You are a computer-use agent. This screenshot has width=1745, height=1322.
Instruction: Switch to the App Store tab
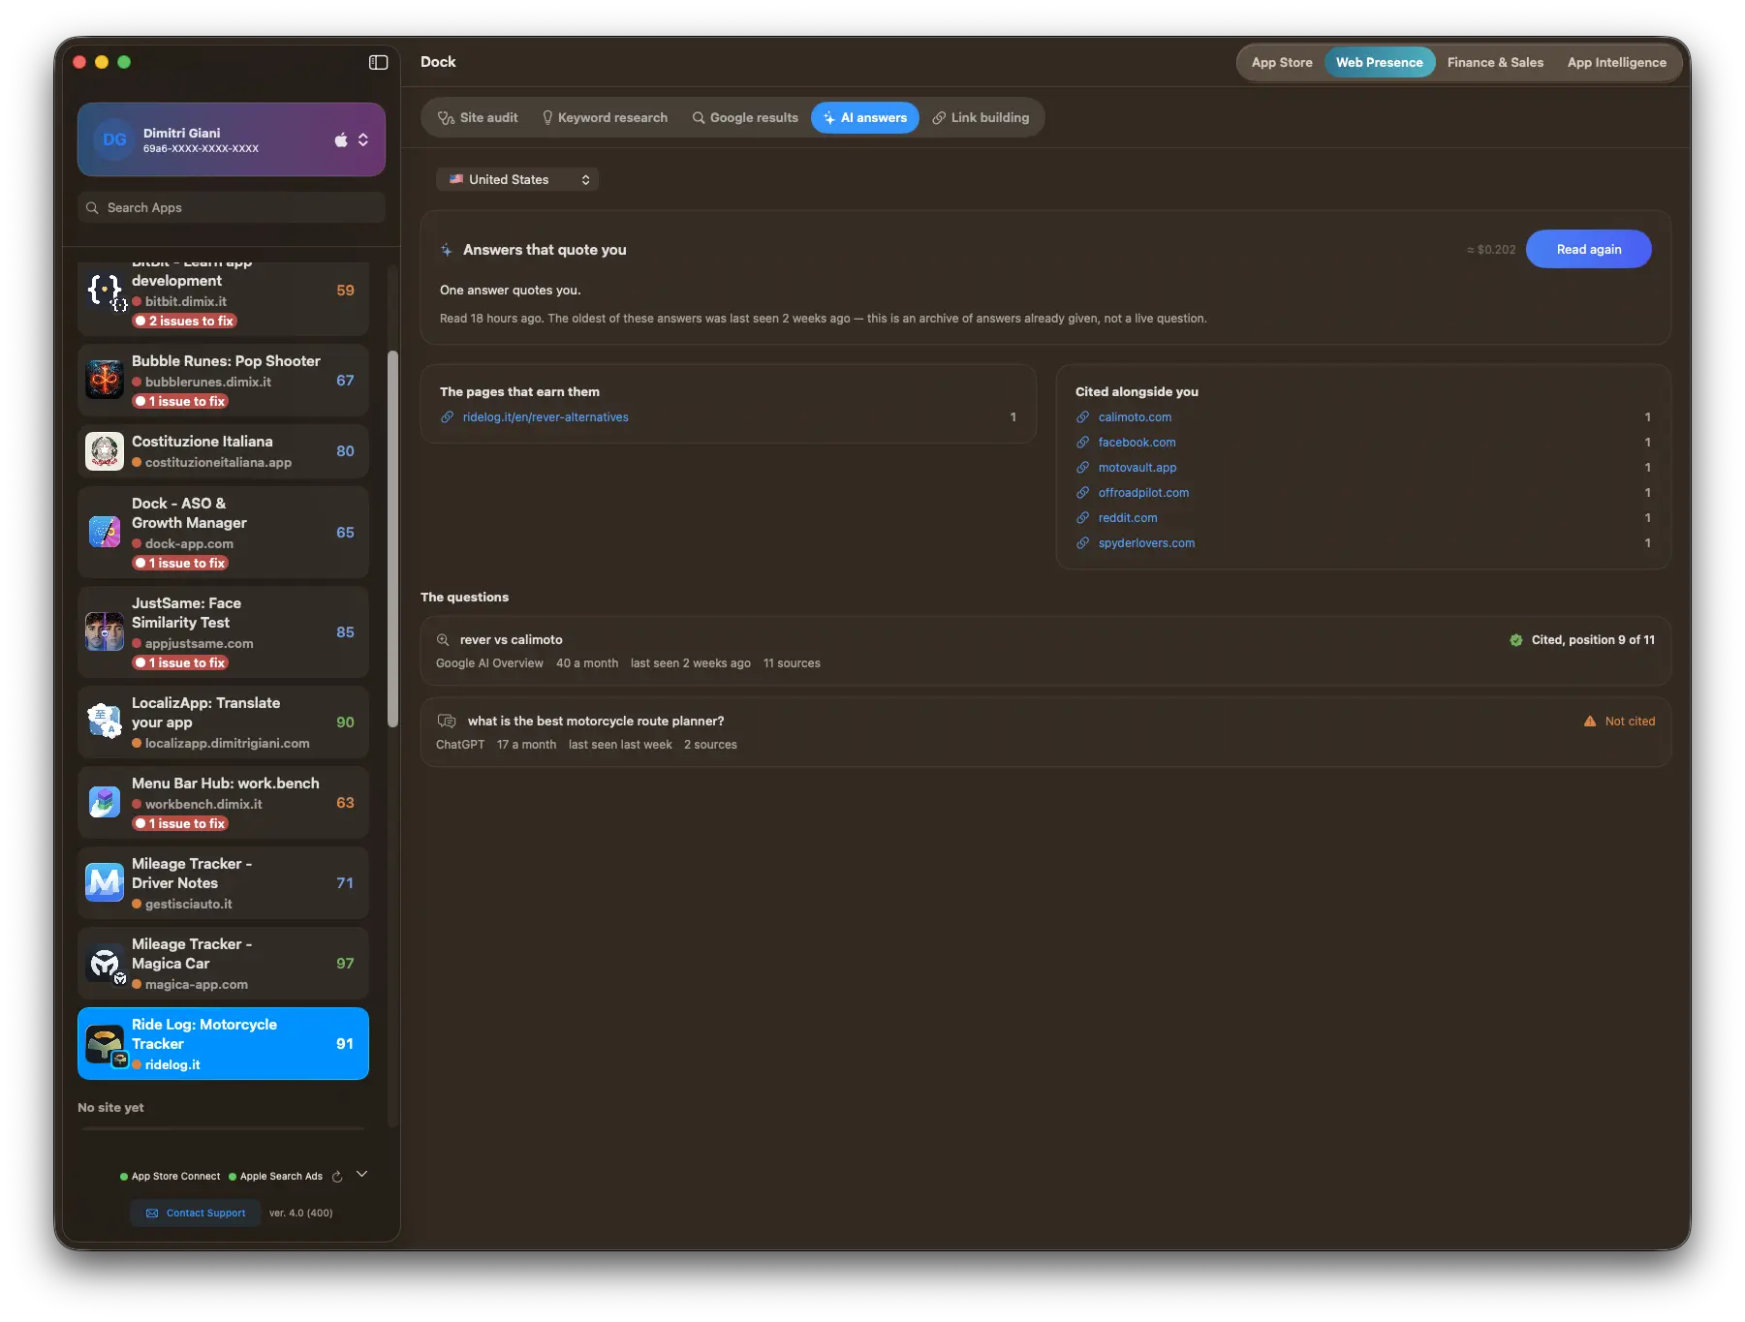1282,62
